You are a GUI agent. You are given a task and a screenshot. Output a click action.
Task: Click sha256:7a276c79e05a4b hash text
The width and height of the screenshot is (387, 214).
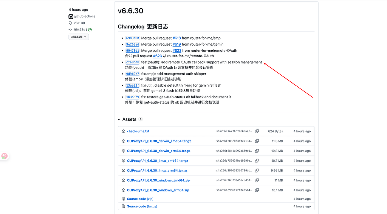[234, 131]
